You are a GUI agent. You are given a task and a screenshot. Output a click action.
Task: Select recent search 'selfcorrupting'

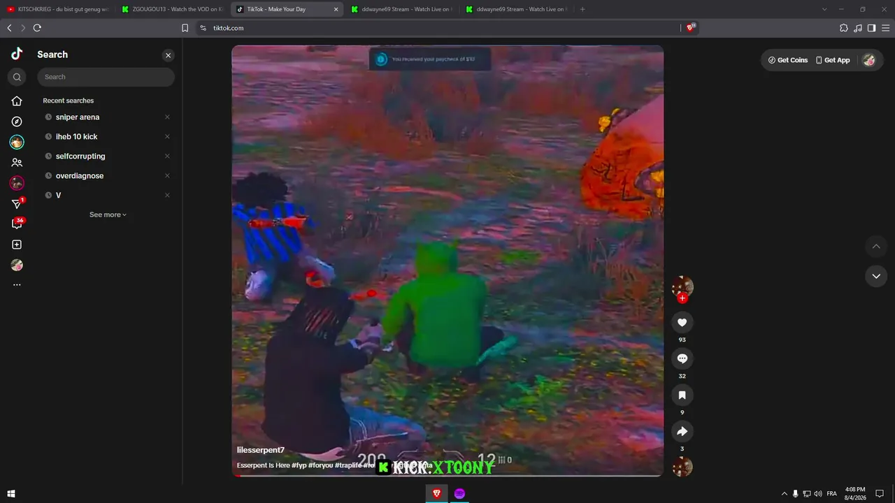point(80,156)
